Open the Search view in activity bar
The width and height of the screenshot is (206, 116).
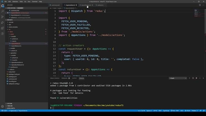tap(3, 11)
